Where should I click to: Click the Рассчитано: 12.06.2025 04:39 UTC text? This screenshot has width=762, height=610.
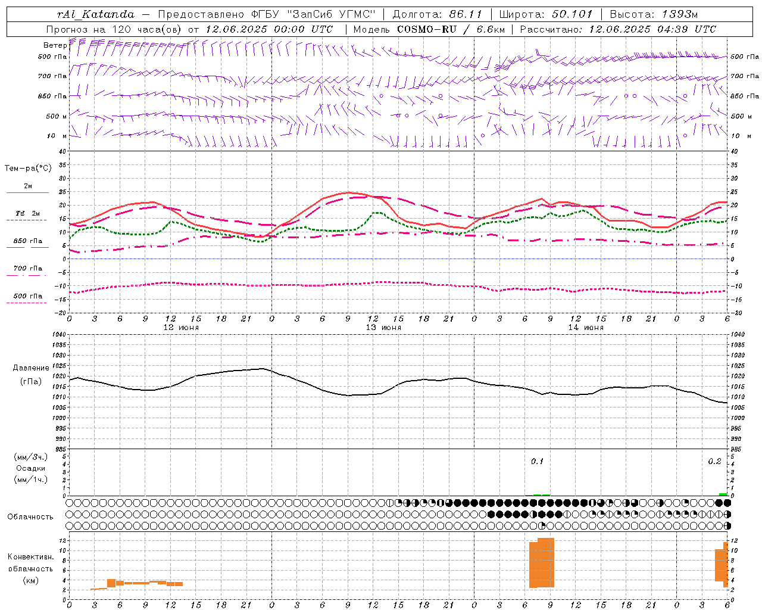click(x=619, y=29)
